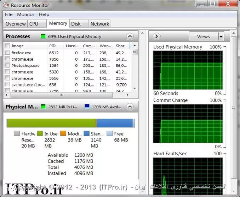This screenshot has width=240, height=197.
Task: Check the chrome.exe PID 7356 checkbox
Action: [7, 59]
